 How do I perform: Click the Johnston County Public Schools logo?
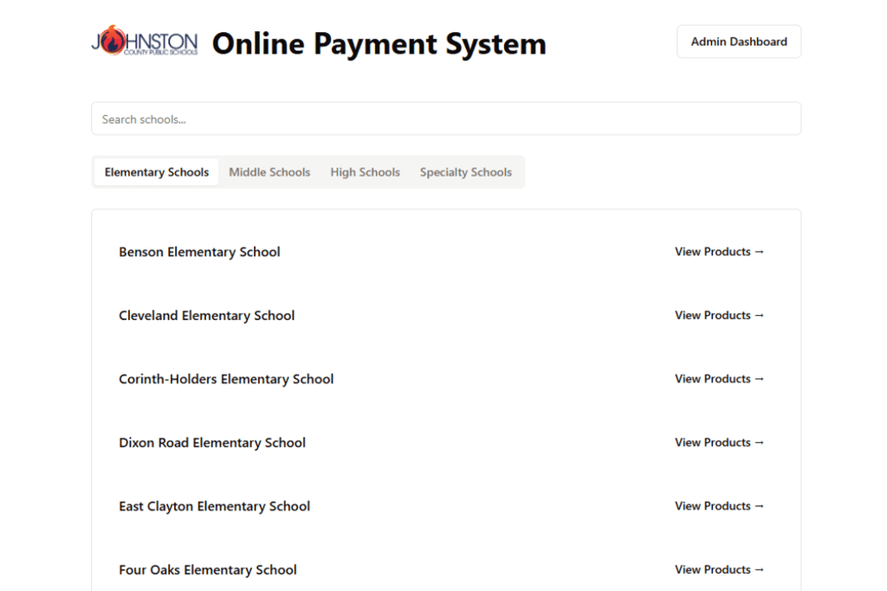pos(143,42)
